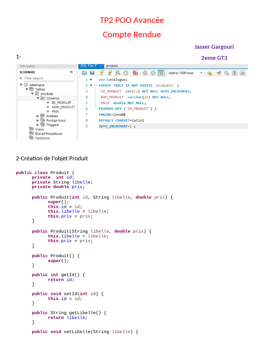Click the Indexes folder icon
Viewport: 264px width, 352px height.
(x=42, y=116)
